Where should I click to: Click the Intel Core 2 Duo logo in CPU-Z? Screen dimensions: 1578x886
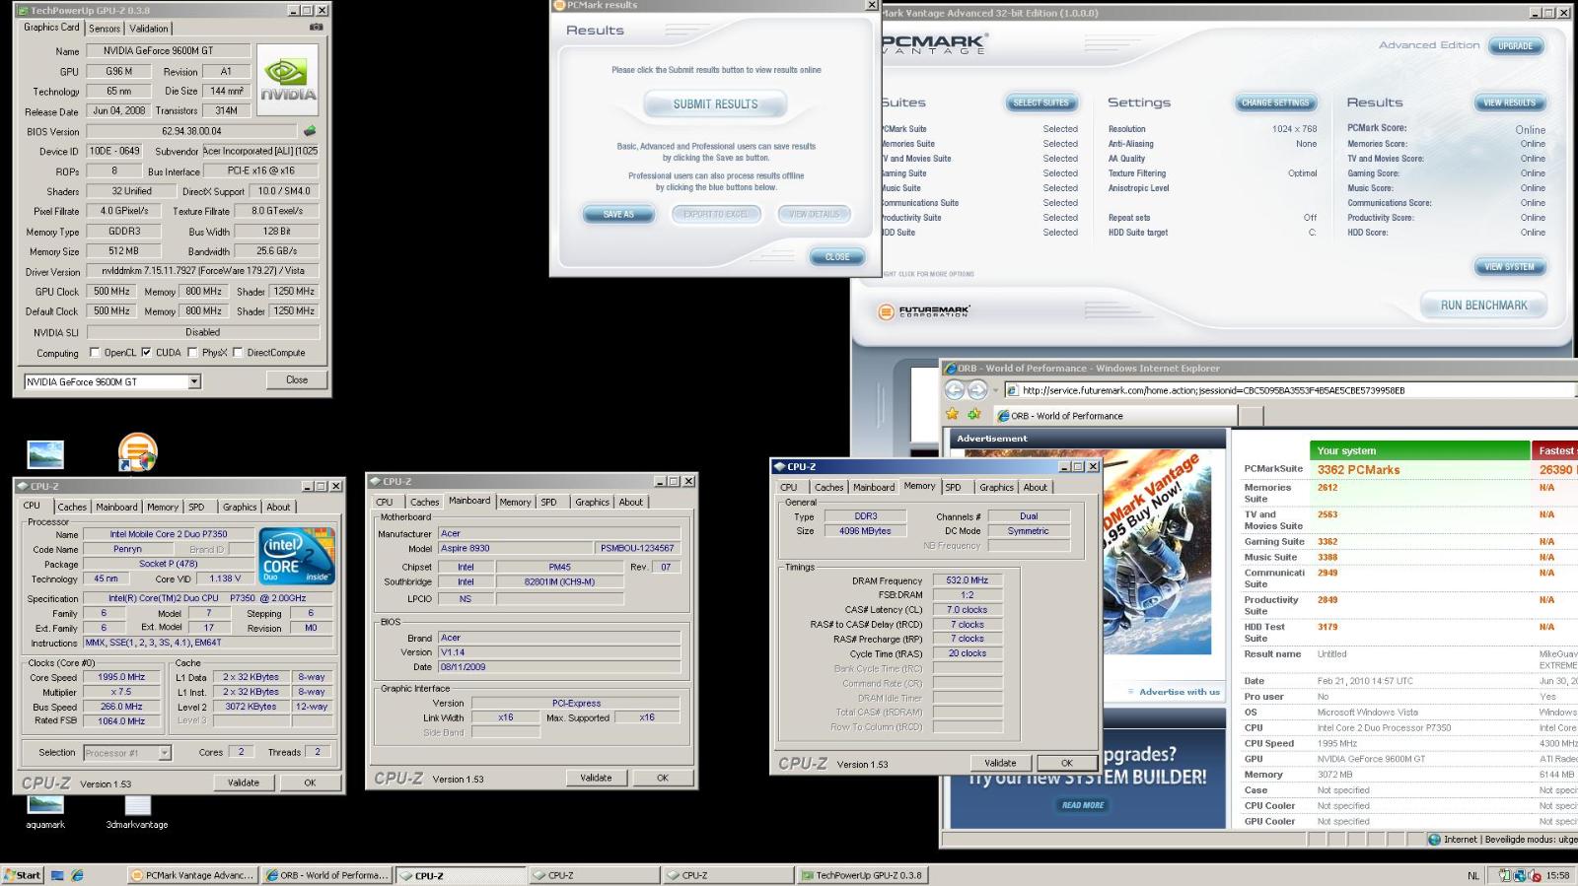(x=297, y=557)
